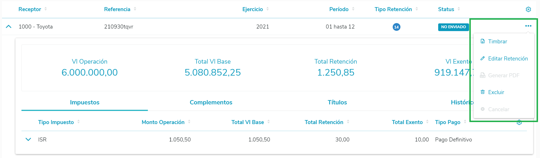Expand the ISR tax row

point(28,139)
